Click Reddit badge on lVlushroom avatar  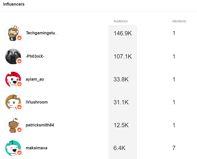[x=20, y=107]
